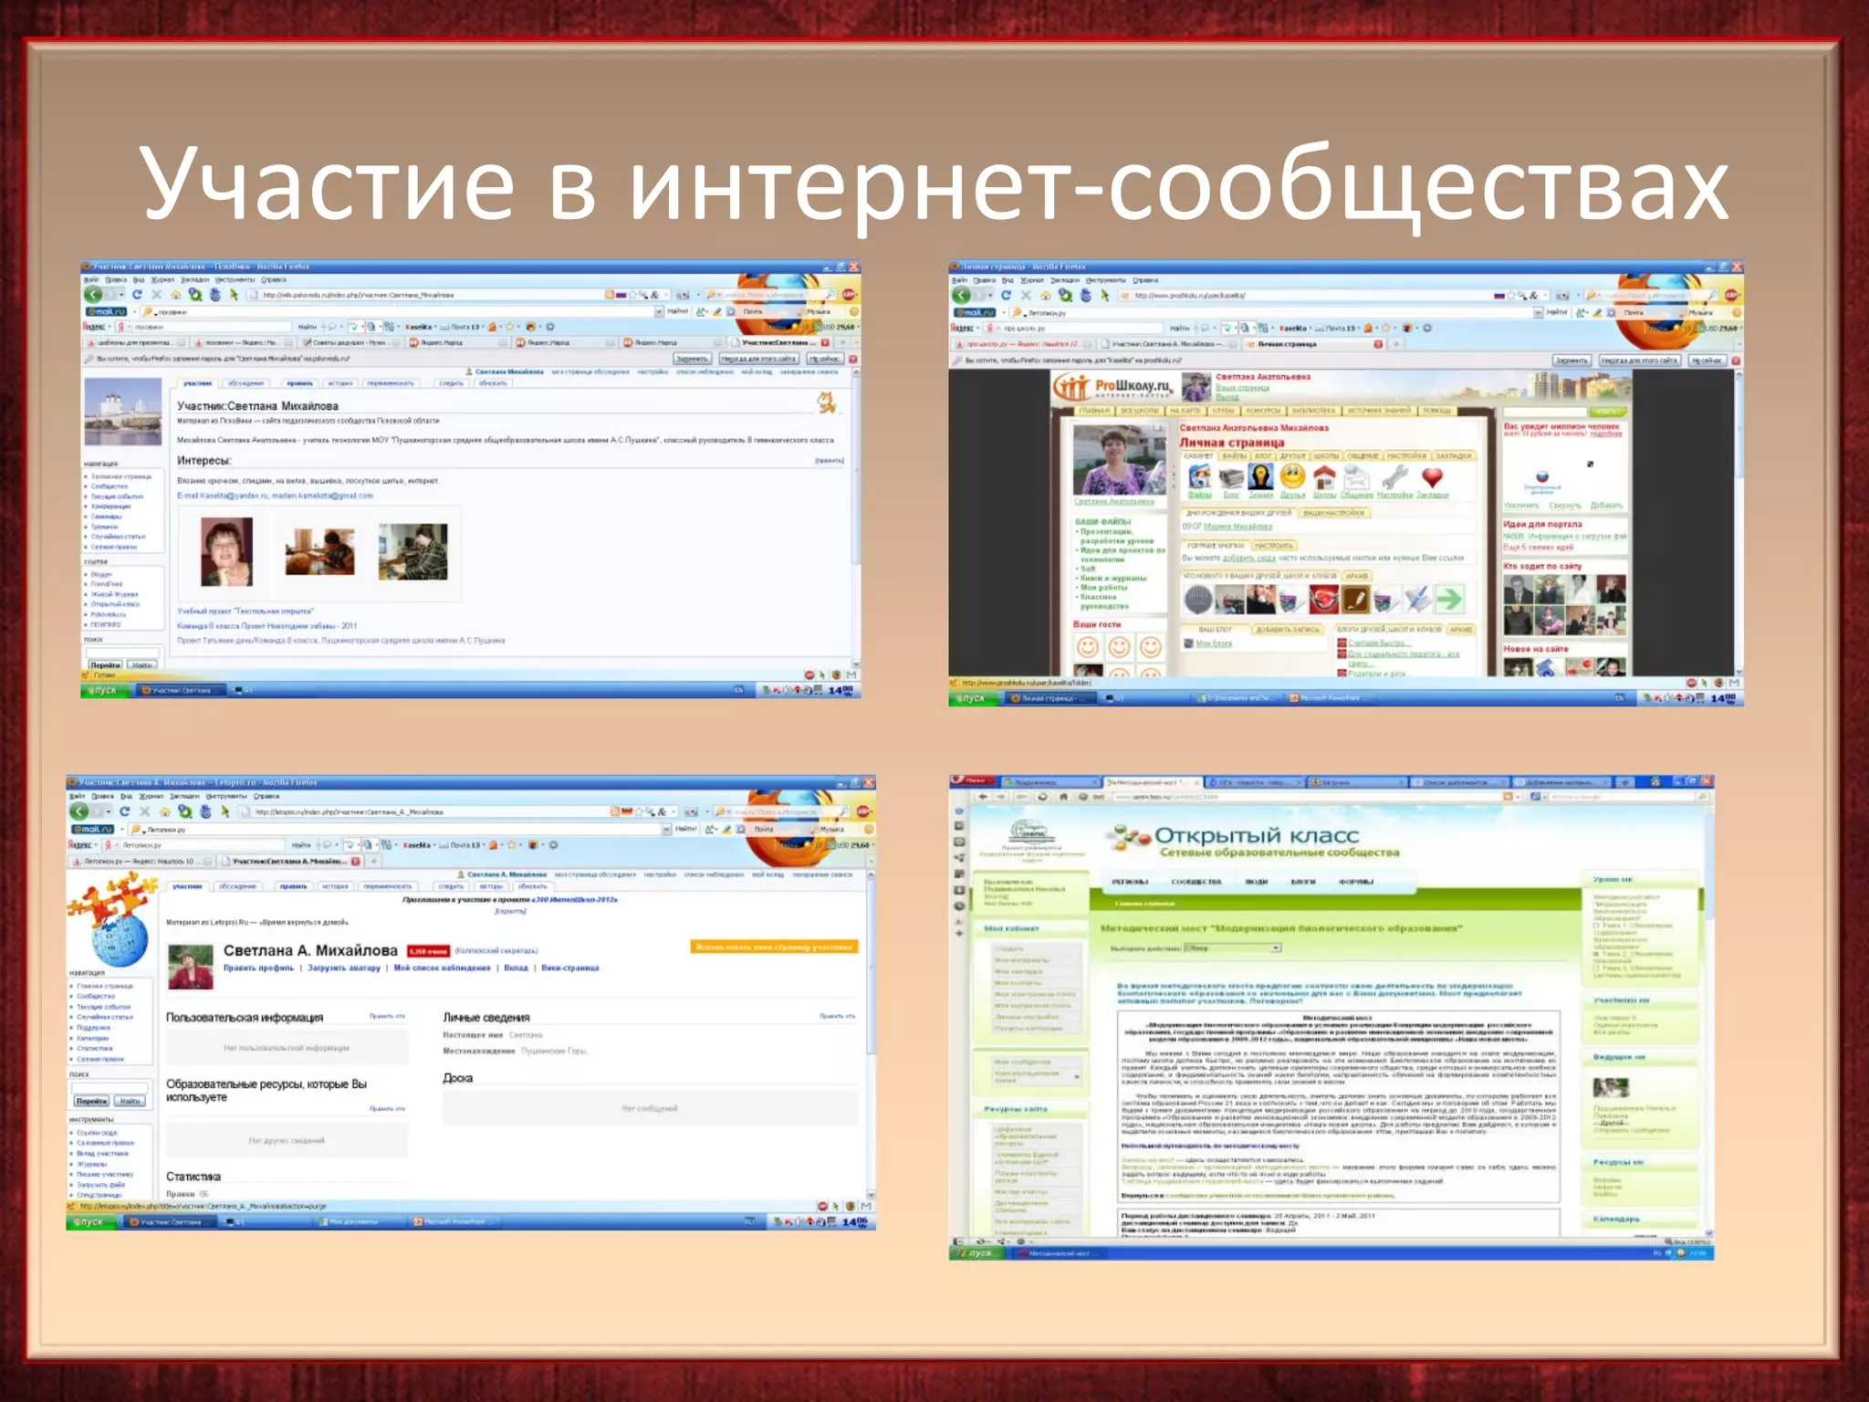Viewport: 1869px width, 1402px height.
Task: Click 'Мои блоги' link on ProШколу
Action: click(x=1214, y=643)
